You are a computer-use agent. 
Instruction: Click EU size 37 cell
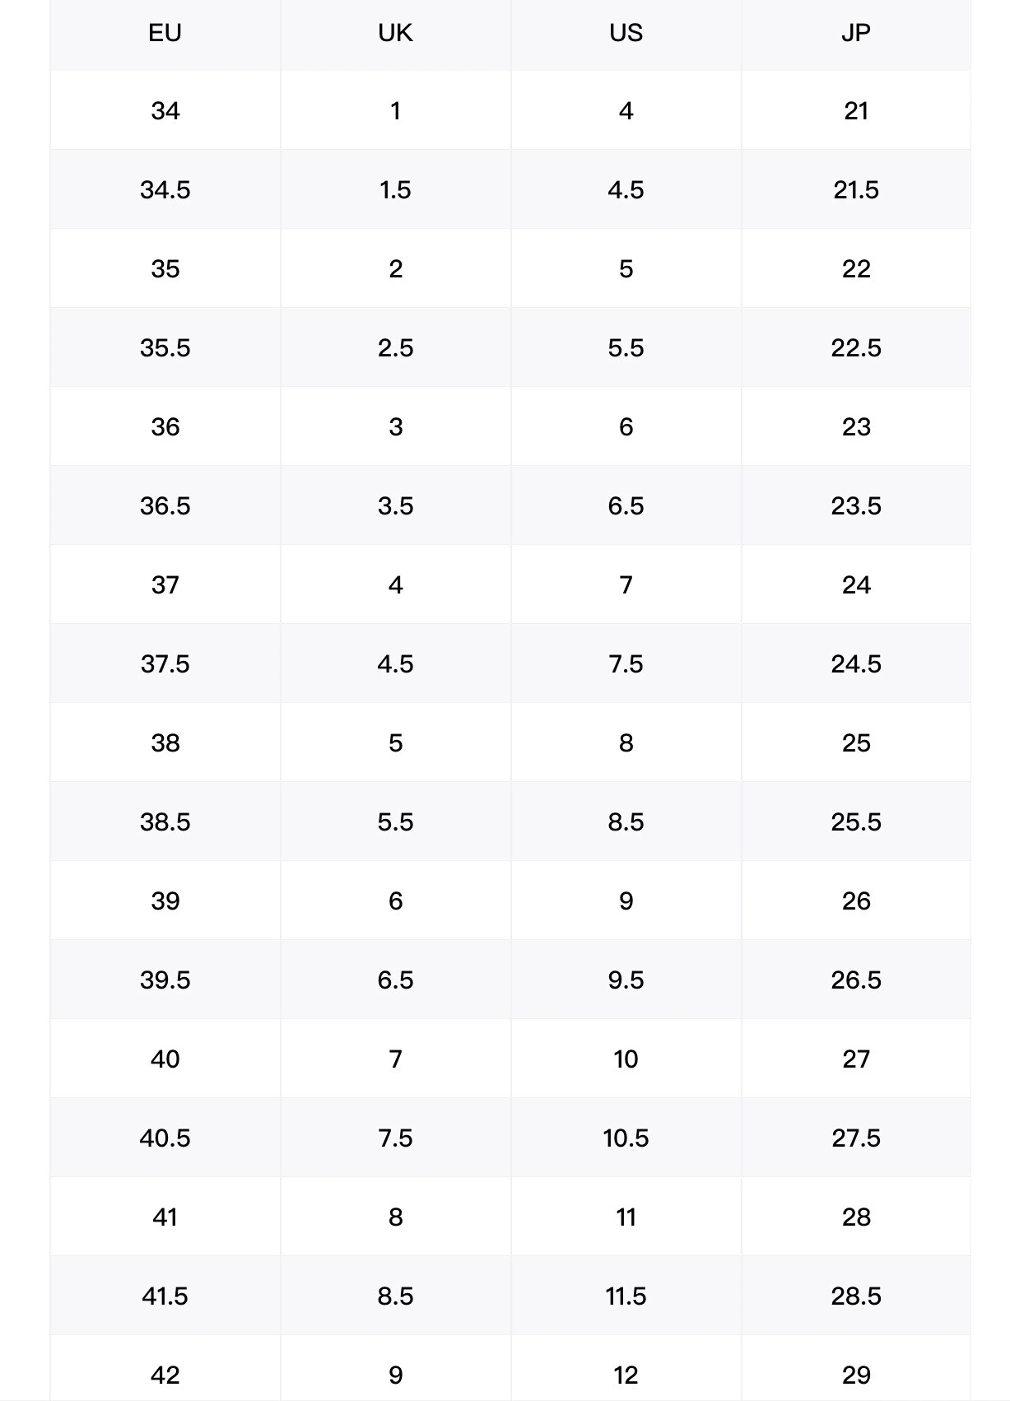[x=165, y=584]
